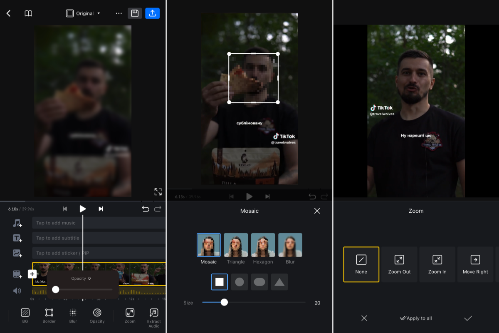Save project with the floppy disk icon
Viewport: 499px width, 333px height.
click(135, 13)
